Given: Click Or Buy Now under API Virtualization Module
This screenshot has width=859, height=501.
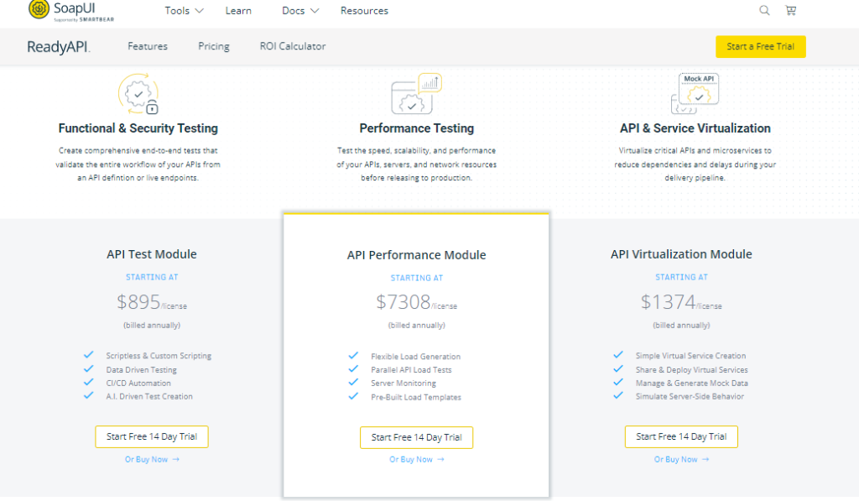Looking at the screenshot, I should [x=681, y=459].
